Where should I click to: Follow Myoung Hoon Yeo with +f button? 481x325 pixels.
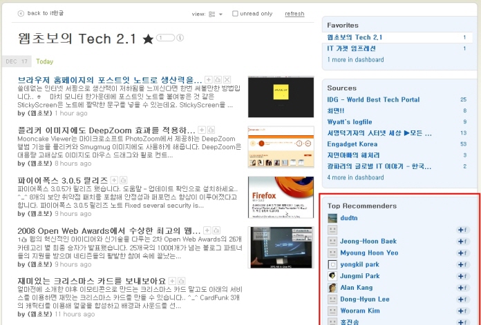(462, 253)
